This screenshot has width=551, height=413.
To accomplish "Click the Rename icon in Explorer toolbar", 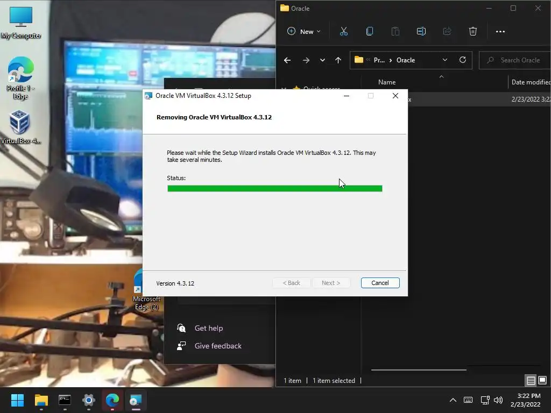I will [421, 32].
